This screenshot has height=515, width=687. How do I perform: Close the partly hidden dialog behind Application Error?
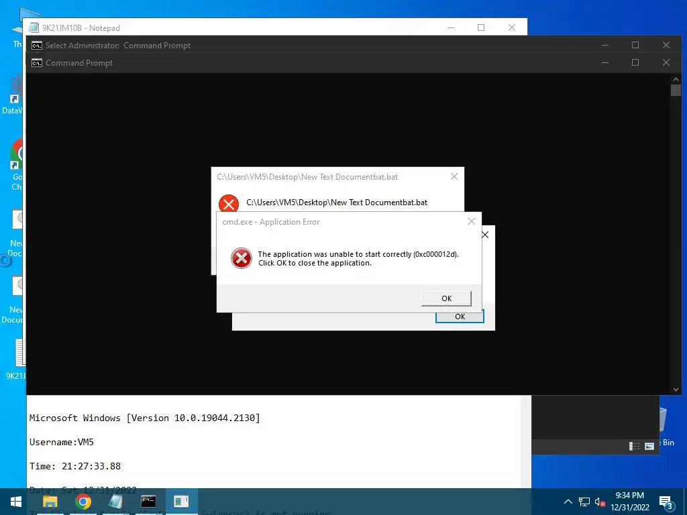[486, 235]
